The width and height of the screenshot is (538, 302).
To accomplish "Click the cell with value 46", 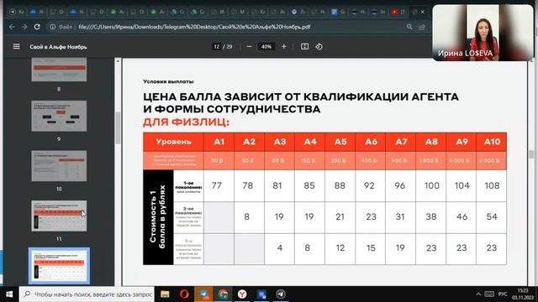I will [x=462, y=217].
